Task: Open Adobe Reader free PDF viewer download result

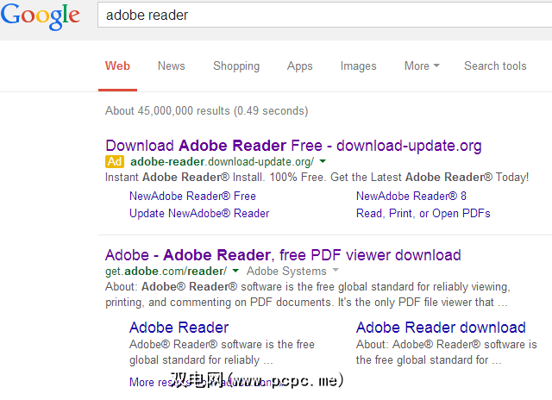Action: pos(283,255)
